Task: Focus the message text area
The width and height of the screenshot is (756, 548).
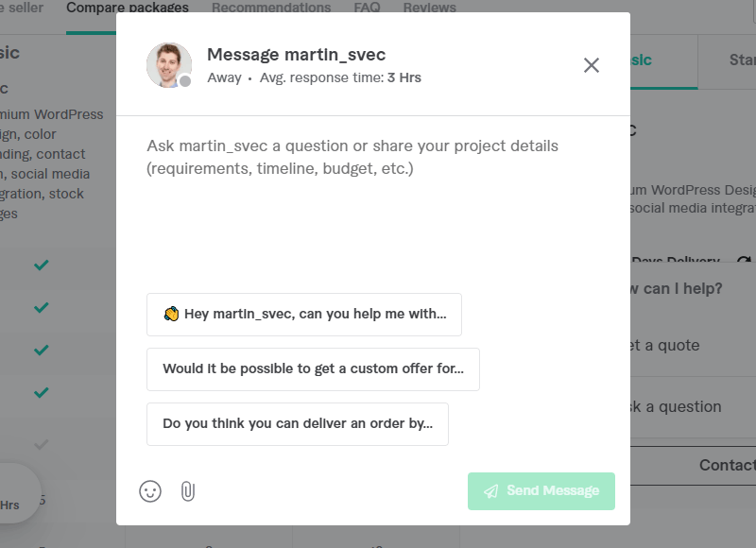Action: [x=373, y=198]
